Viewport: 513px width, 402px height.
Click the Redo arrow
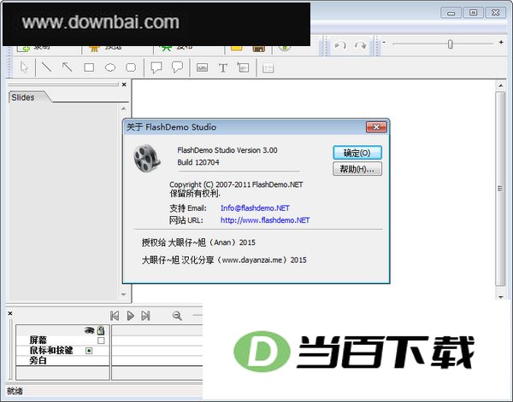pyautogui.click(x=360, y=44)
